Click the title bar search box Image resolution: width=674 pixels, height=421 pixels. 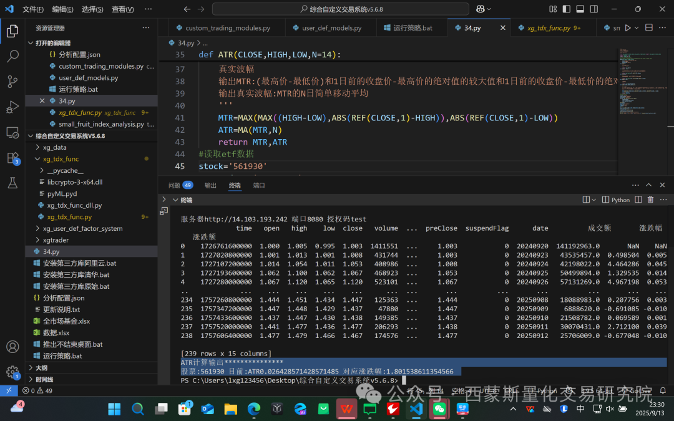(341, 9)
